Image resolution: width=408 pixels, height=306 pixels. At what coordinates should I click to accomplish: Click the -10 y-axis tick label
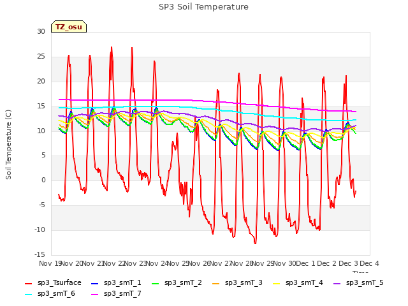click(40, 229)
